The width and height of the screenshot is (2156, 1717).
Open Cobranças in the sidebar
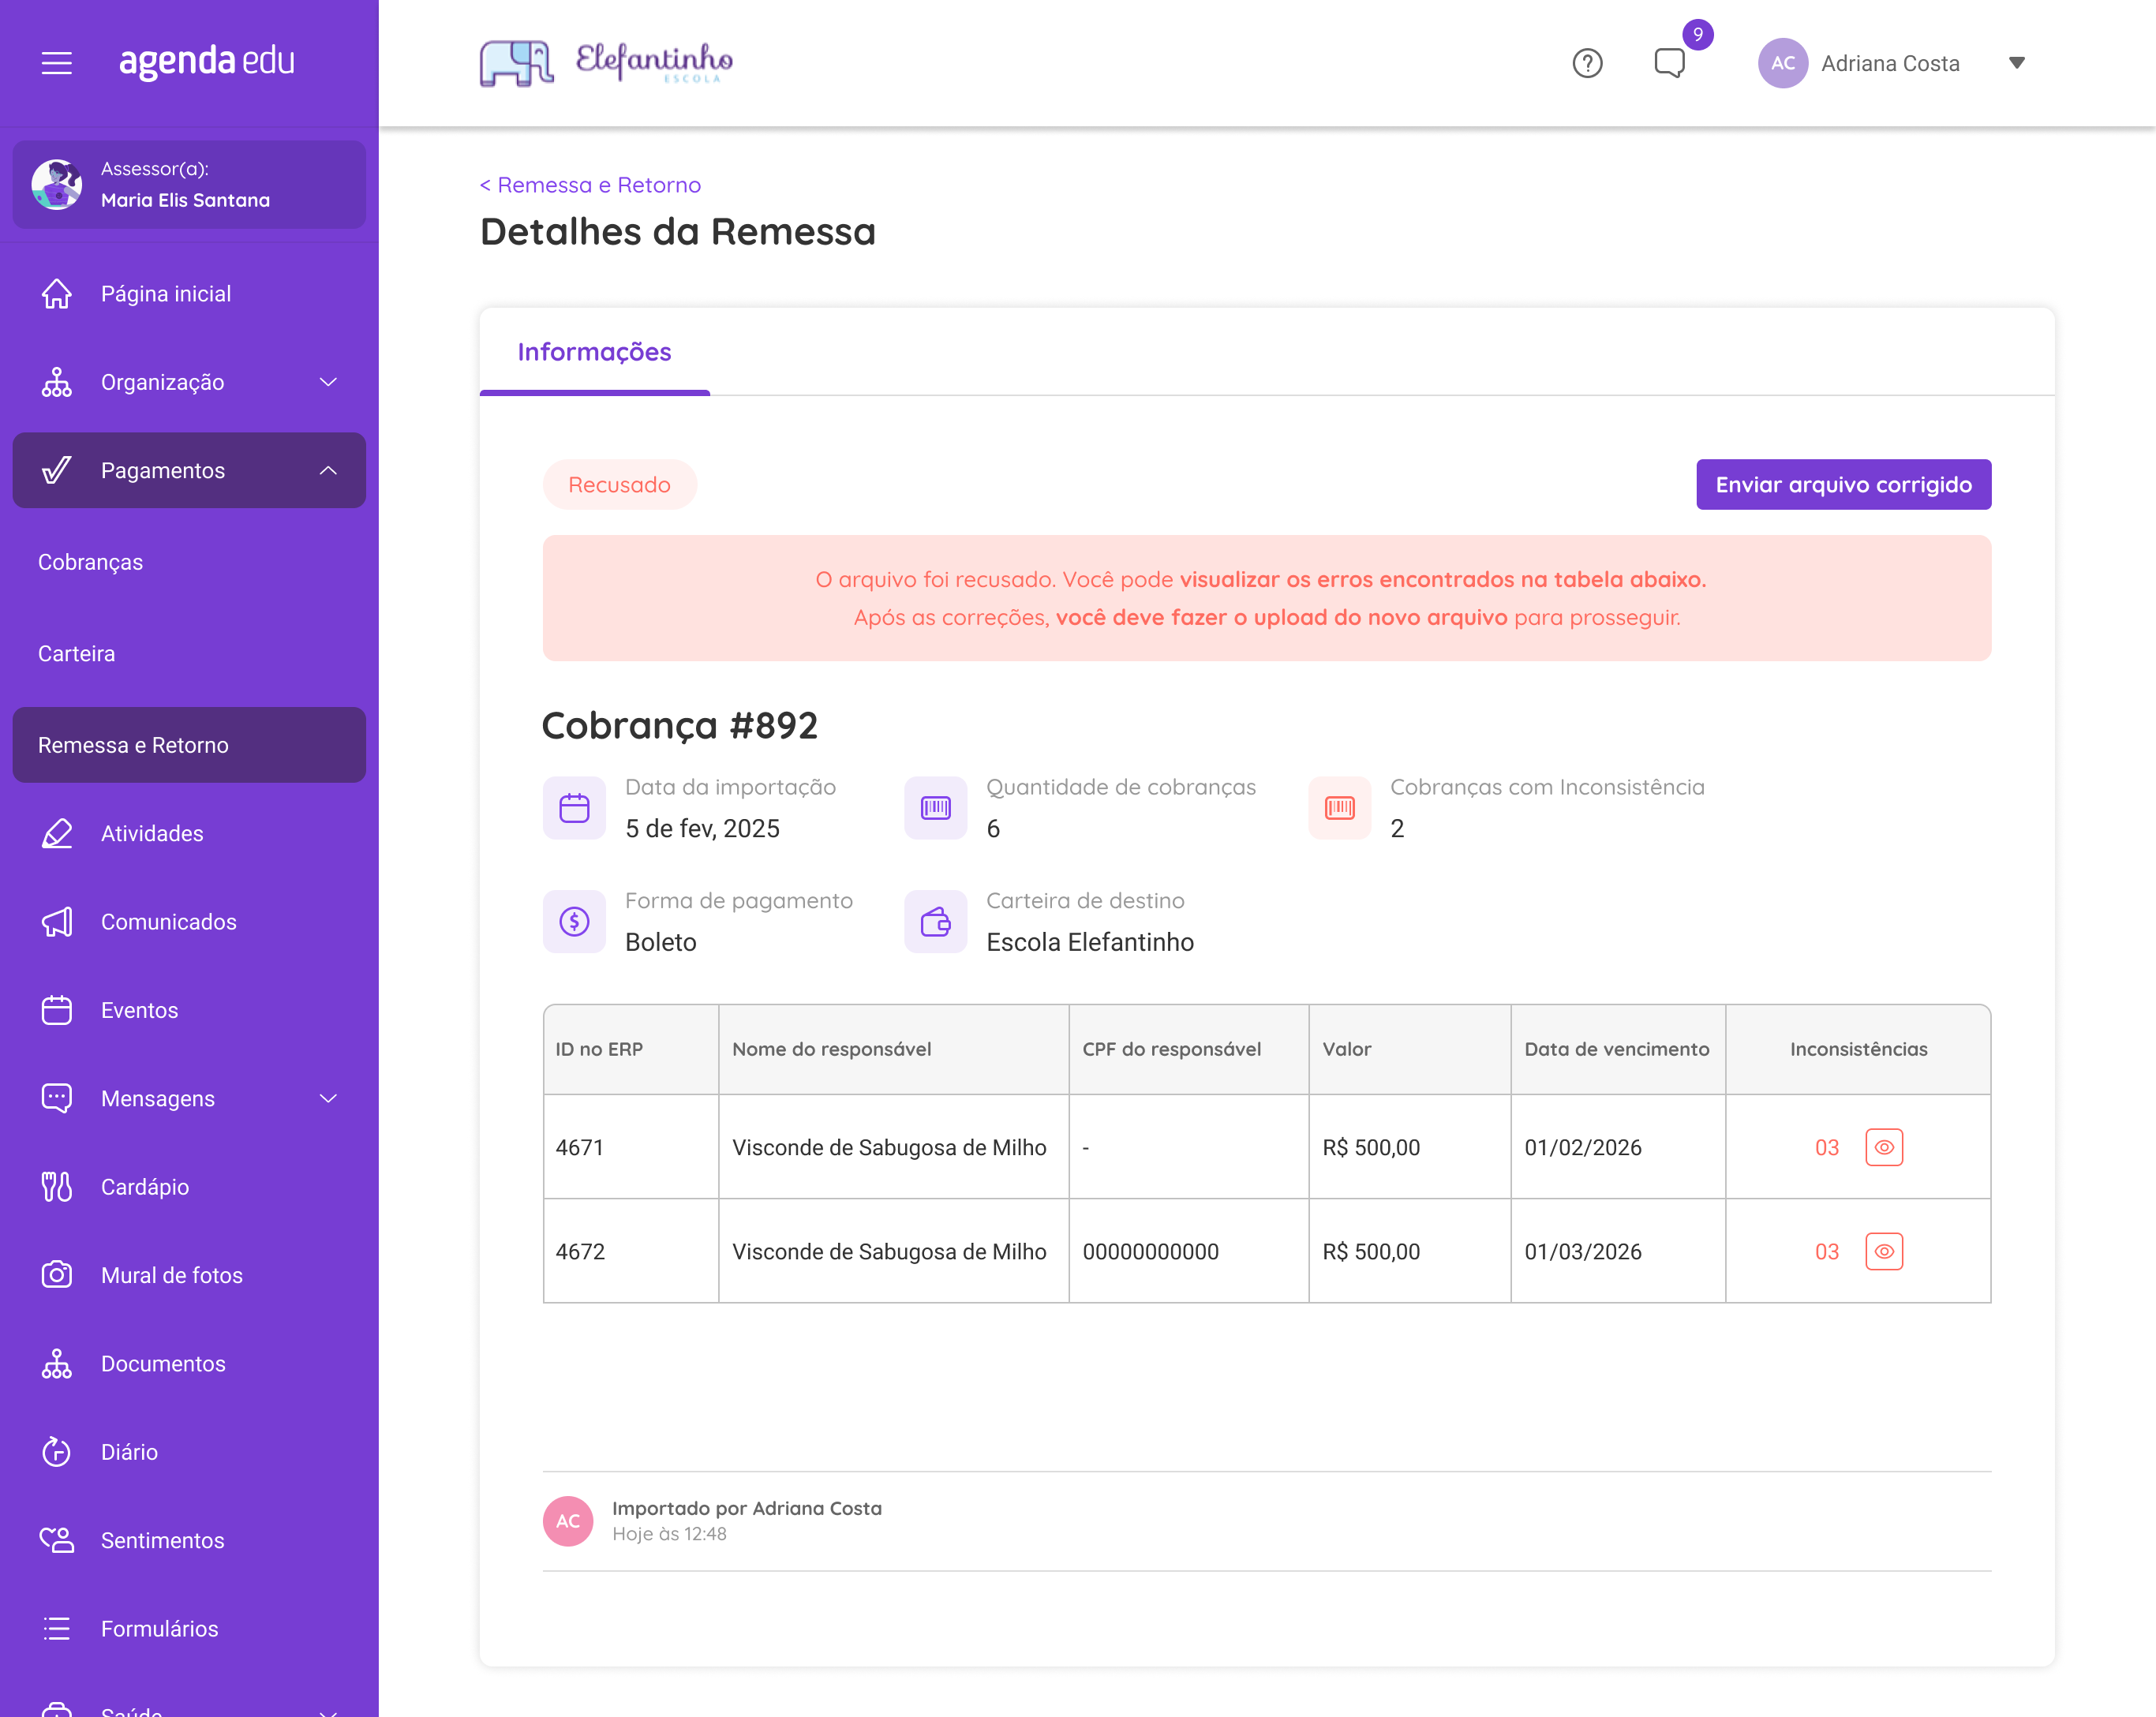(90, 562)
